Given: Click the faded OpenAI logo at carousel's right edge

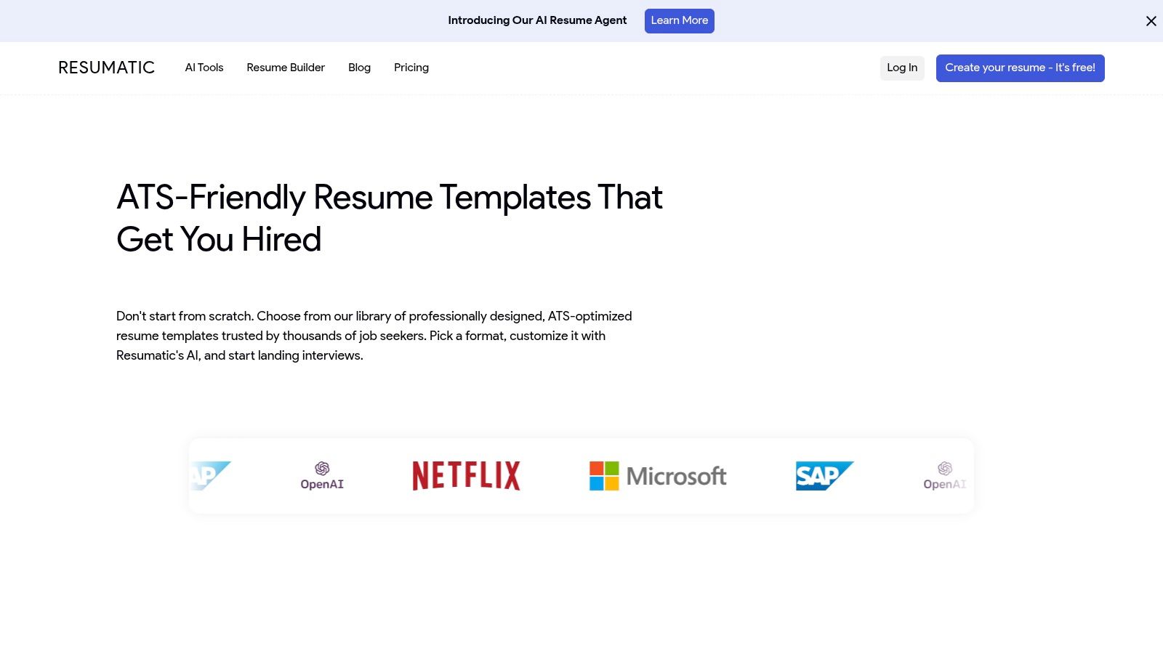Looking at the screenshot, I should (945, 476).
